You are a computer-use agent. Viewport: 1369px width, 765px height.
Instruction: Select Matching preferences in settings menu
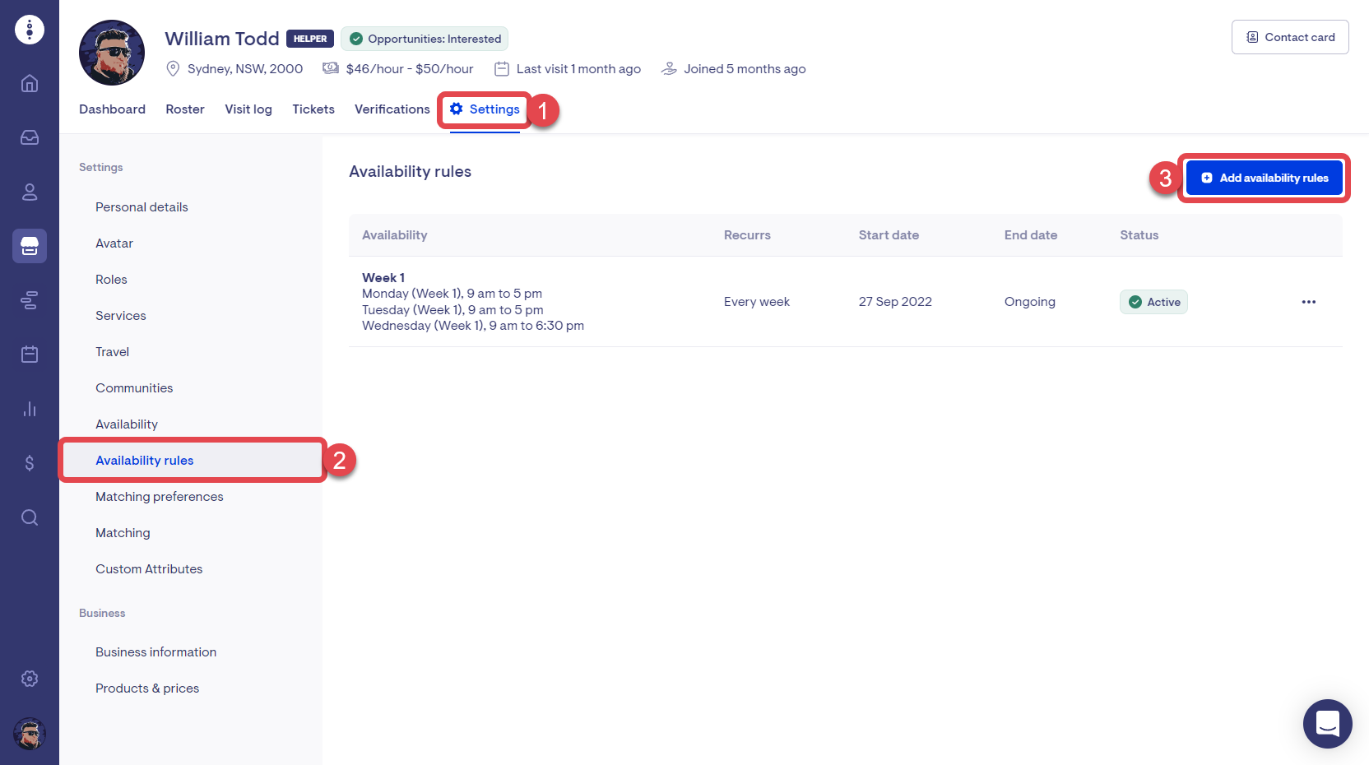tap(160, 497)
